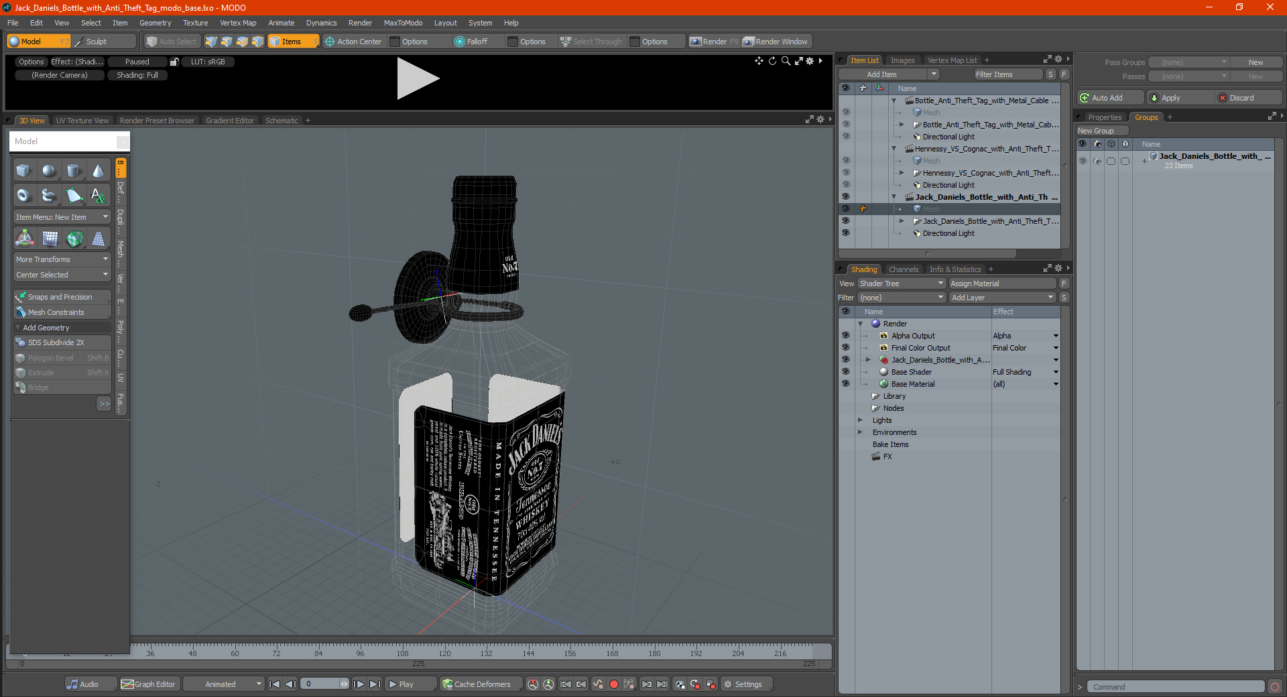1287x697 pixels.
Task: Open the Graph Editor
Action: coord(149,684)
